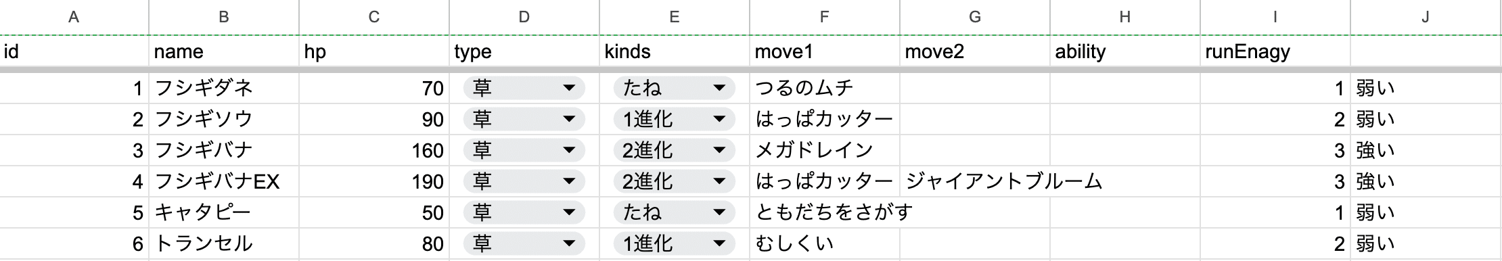Click the runEnagy header cell
The height and width of the screenshot is (261, 1502).
1275,51
